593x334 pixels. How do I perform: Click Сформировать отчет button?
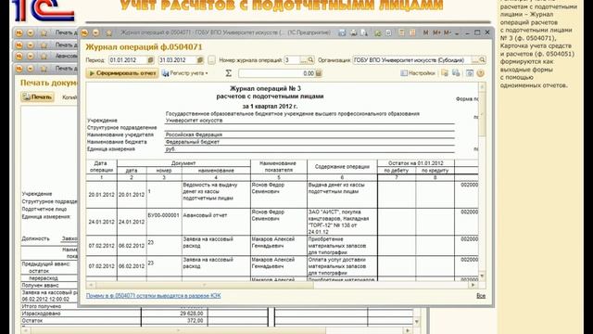(122, 73)
